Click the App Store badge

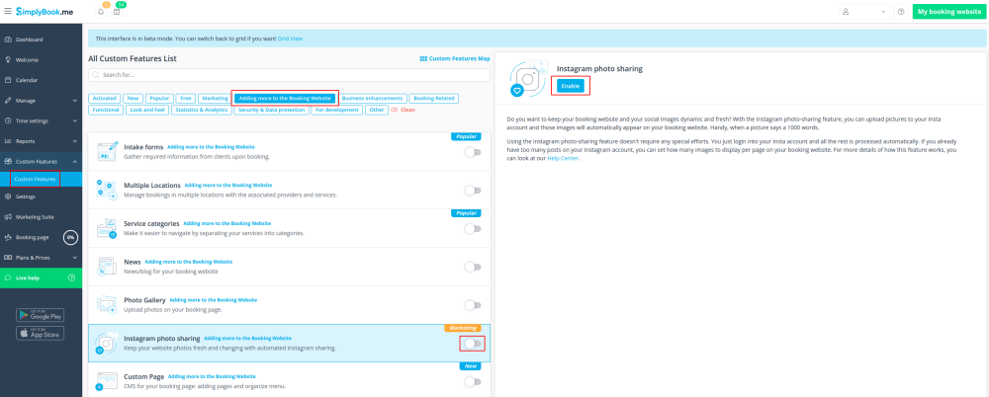[x=41, y=333]
